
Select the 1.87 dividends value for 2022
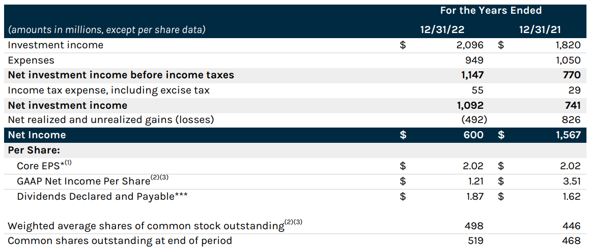click(x=473, y=197)
